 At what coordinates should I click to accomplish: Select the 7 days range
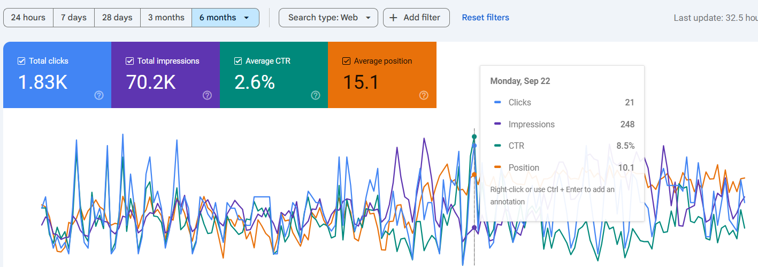(x=73, y=18)
